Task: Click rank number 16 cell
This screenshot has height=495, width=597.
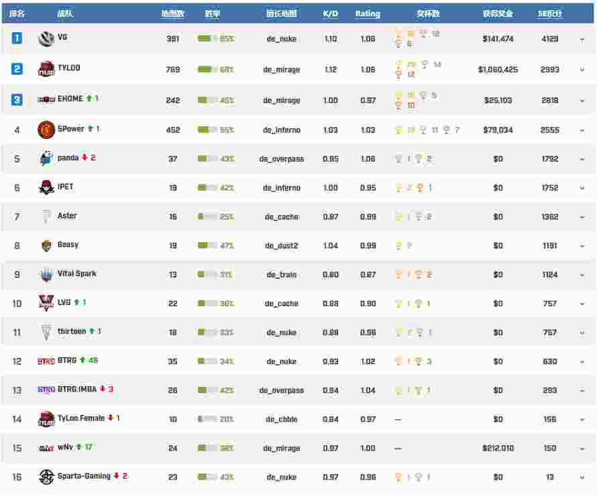Action: (x=17, y=477)
